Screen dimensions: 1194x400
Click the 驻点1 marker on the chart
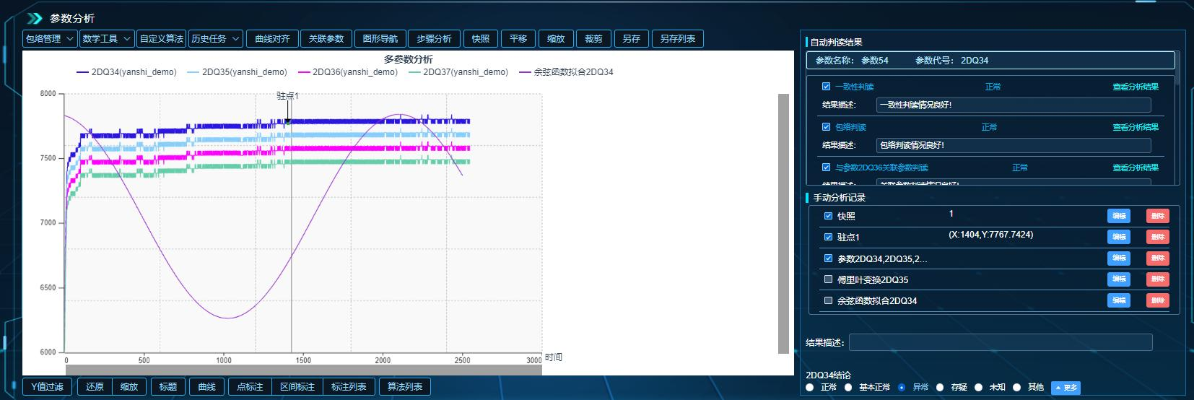point(287,121)
